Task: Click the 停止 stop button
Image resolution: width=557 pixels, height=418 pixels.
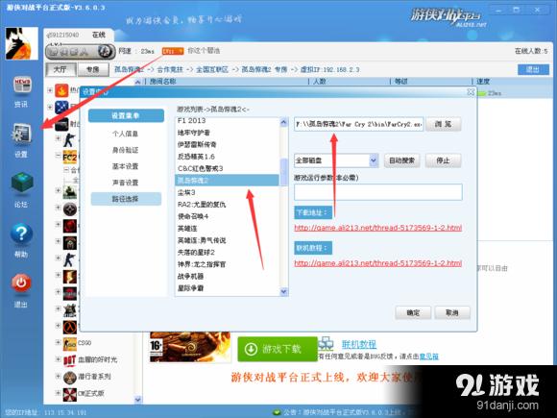Action: click(444, 160)
